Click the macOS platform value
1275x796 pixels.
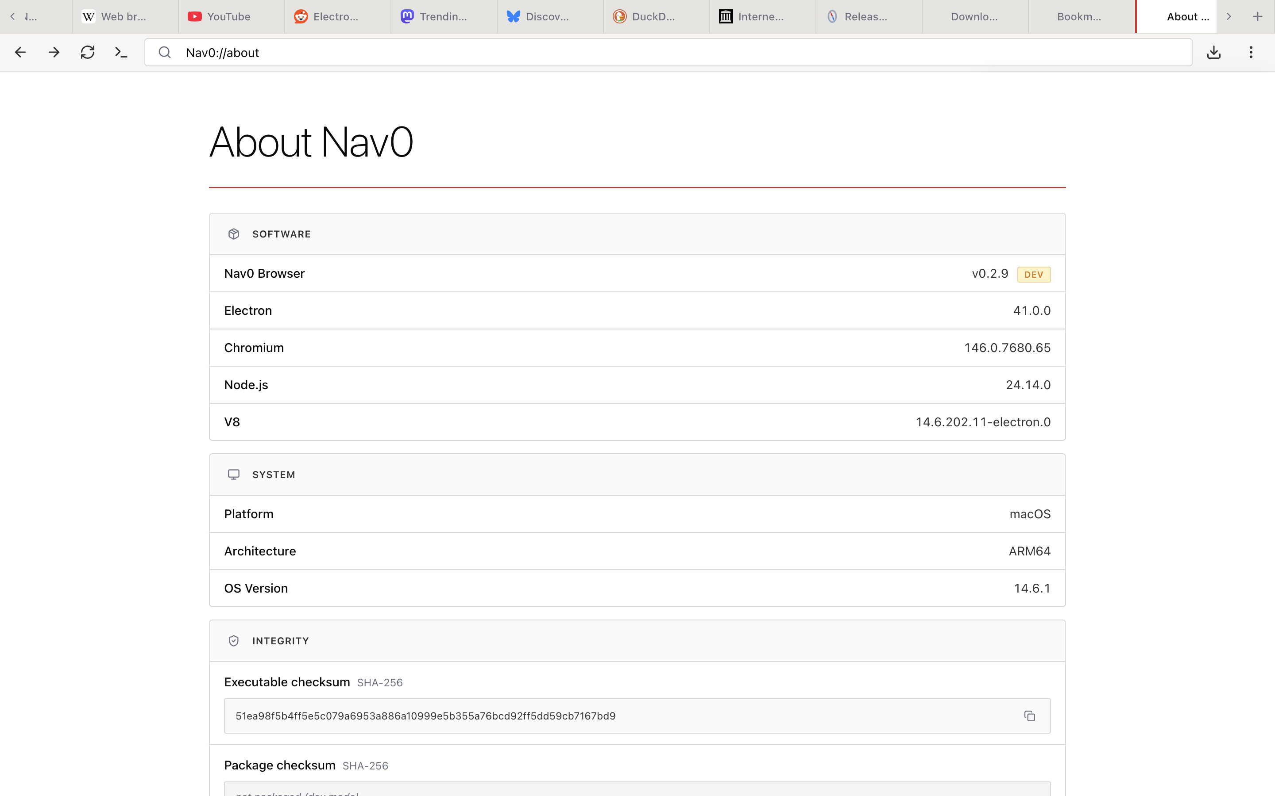tap(1030, 514)
